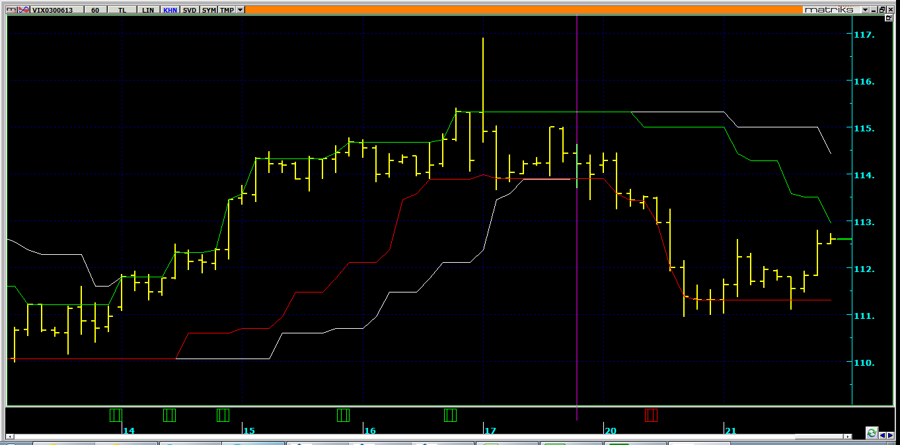Toggle the blue KHN button

click(x=170, y=10)
